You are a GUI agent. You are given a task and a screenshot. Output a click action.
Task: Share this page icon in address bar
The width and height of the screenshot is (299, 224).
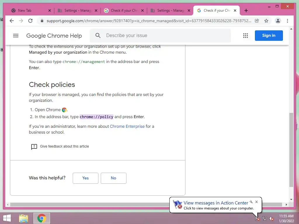click(x=257, y=21)
